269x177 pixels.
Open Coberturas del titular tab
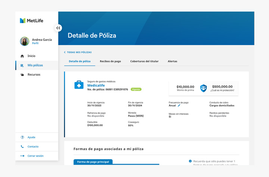tap(144, 61)
